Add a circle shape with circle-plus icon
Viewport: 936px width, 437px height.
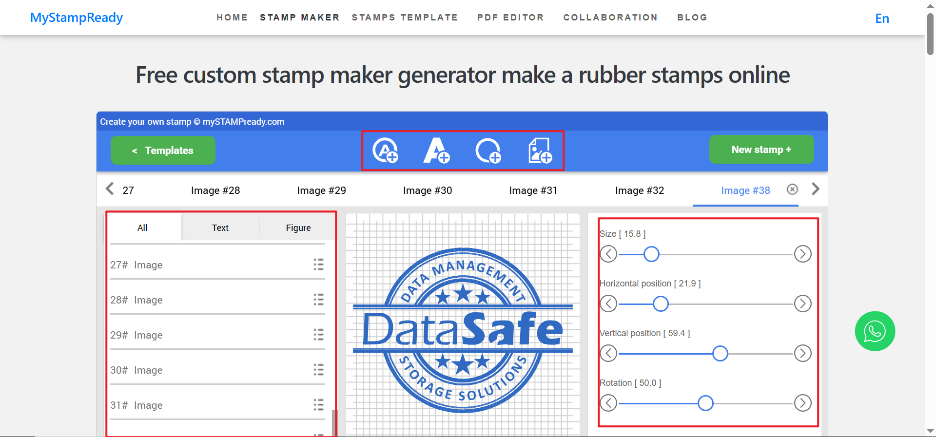(x=488, y=151)
